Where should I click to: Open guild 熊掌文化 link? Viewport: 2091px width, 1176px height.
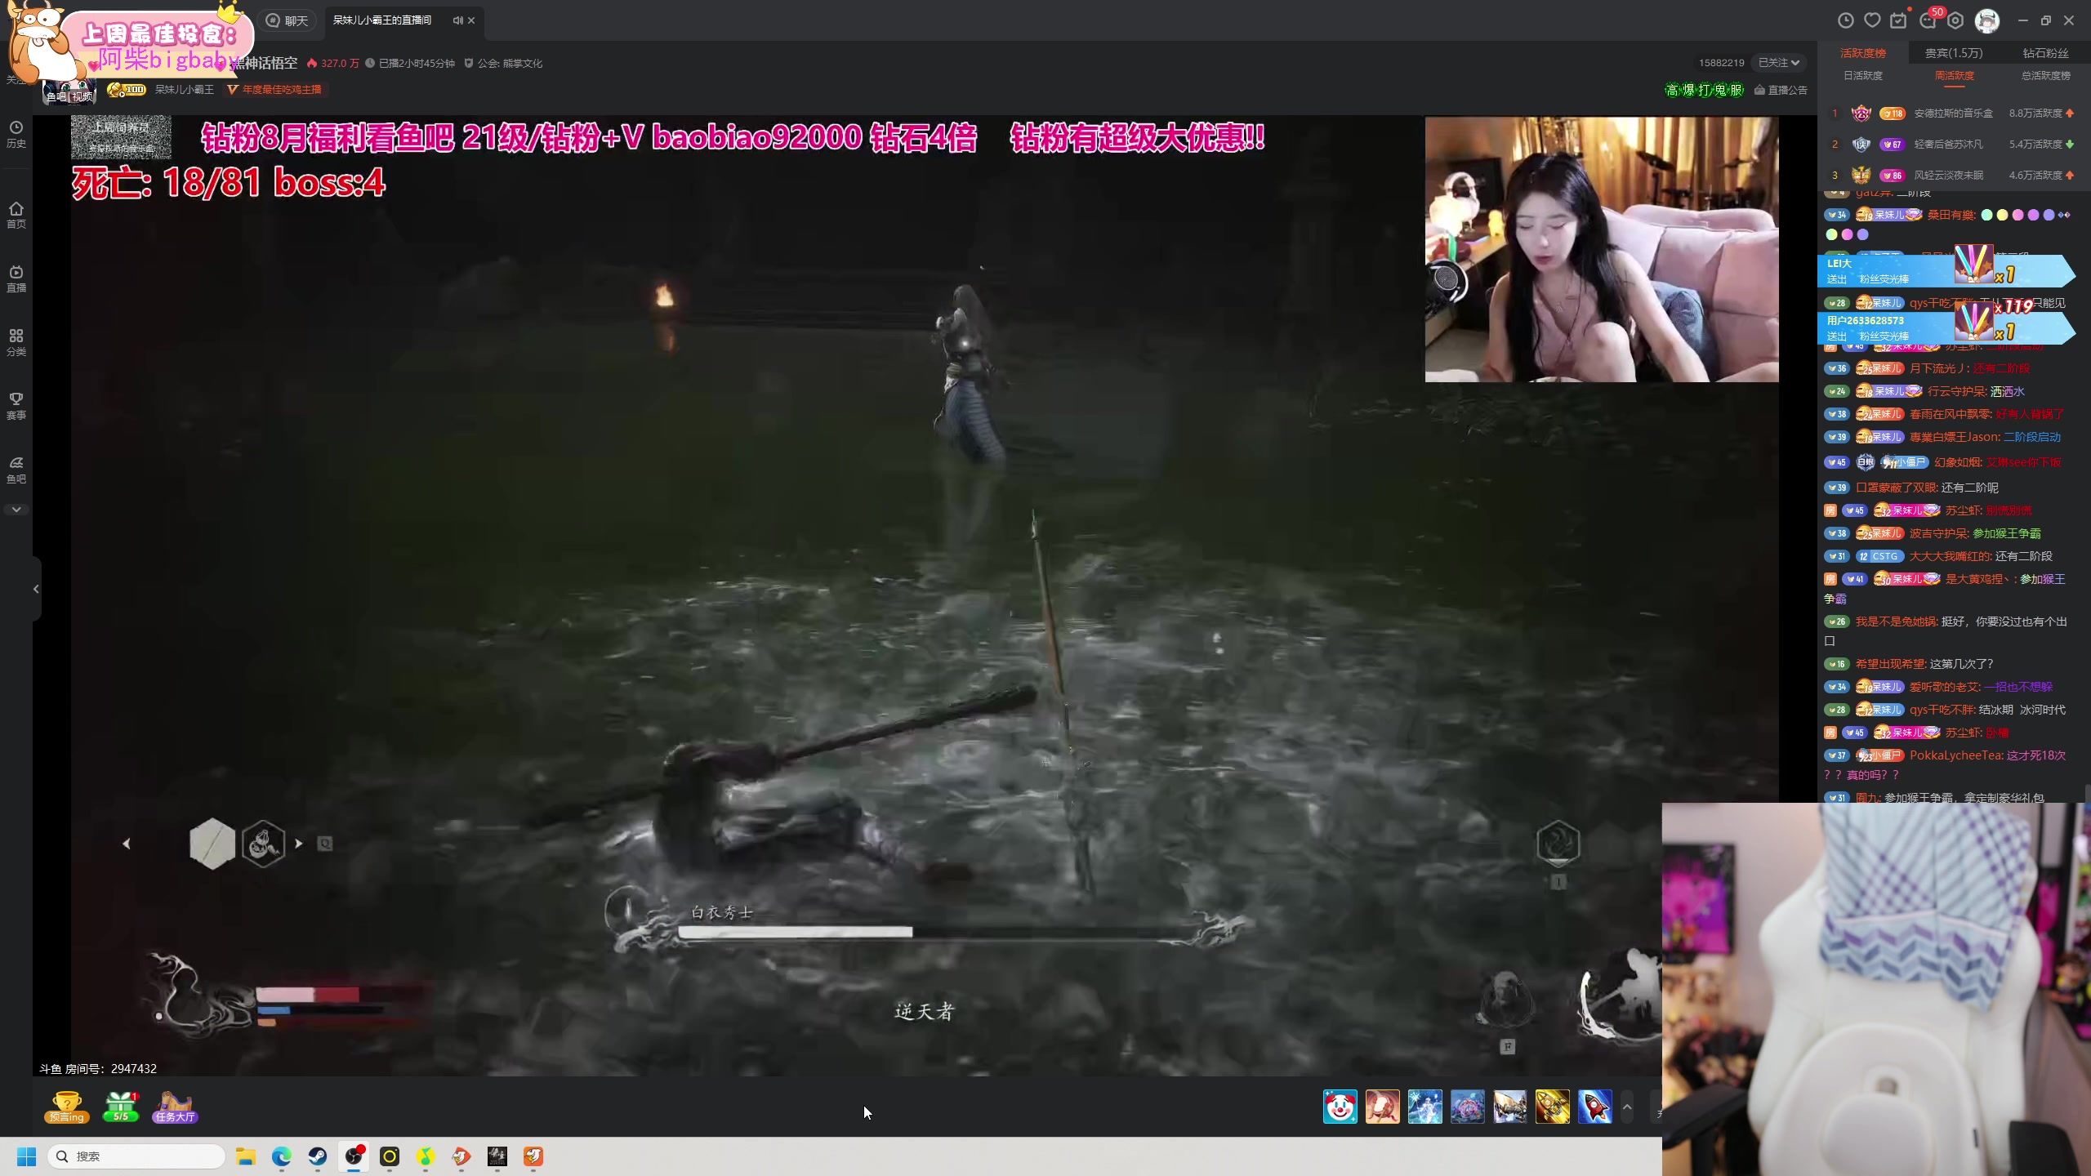(503, 63)
